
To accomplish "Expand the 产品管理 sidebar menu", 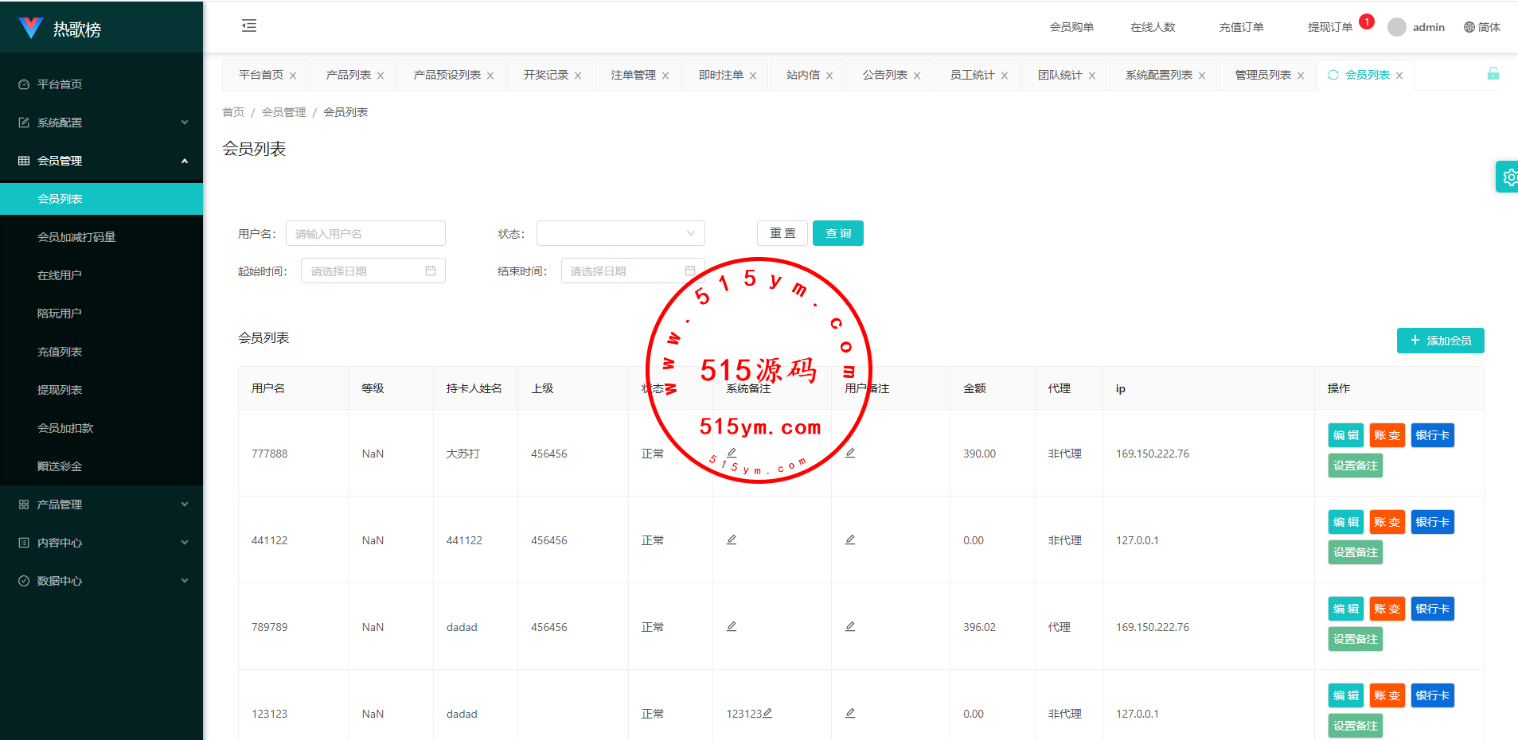I will pyautogui.click(x=102, y=504).
